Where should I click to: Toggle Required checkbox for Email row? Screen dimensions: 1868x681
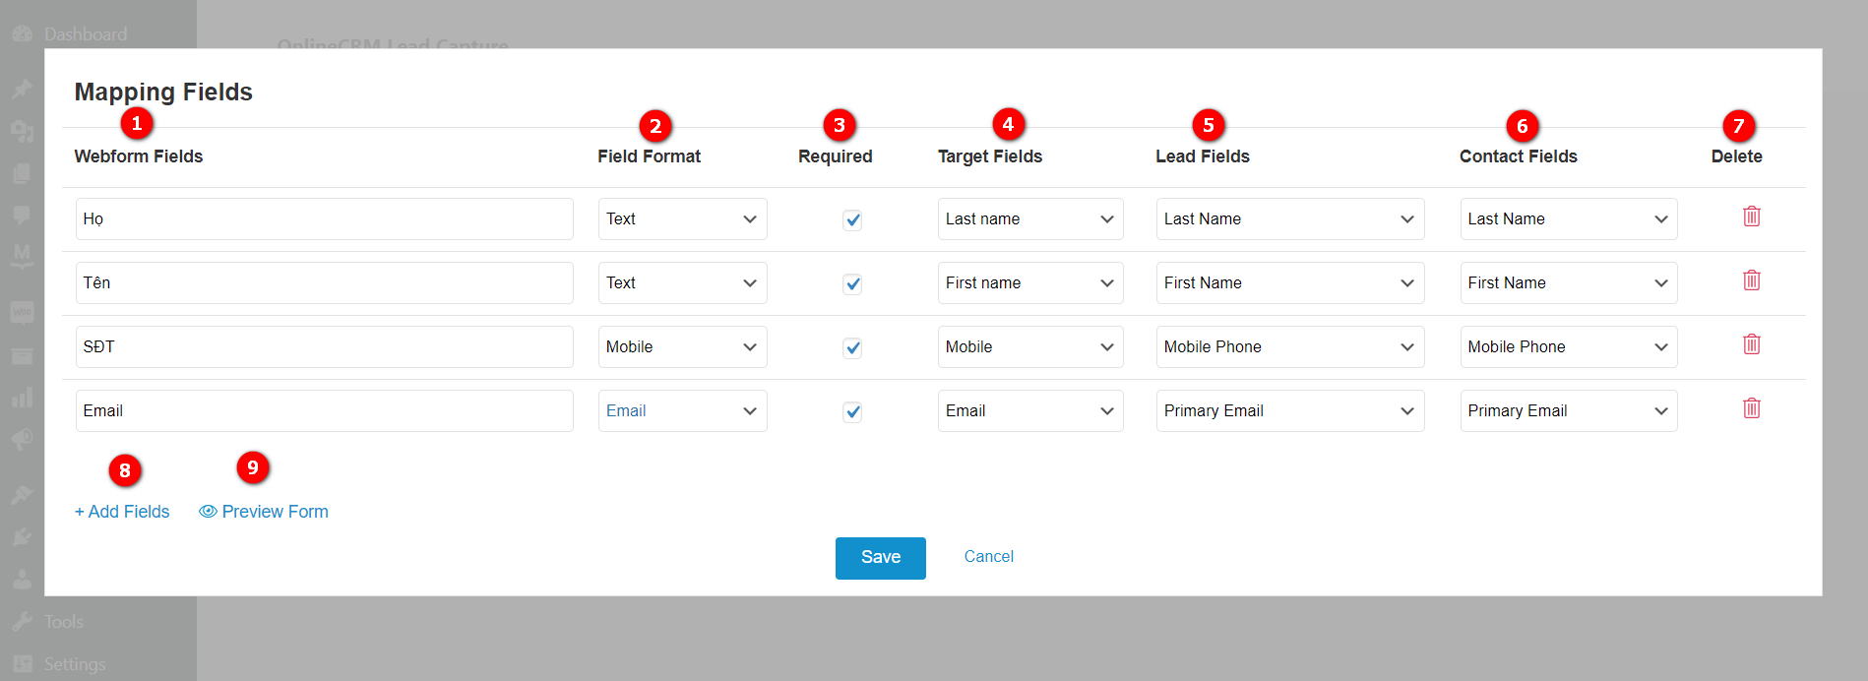coord(852,411)
